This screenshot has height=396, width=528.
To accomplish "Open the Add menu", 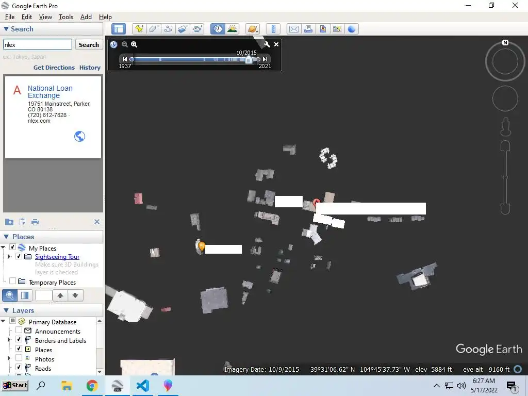I will point(86,17).
